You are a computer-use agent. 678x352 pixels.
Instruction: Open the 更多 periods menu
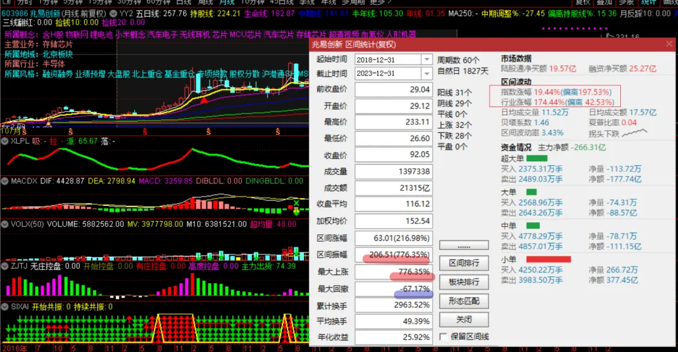point(380,2)
